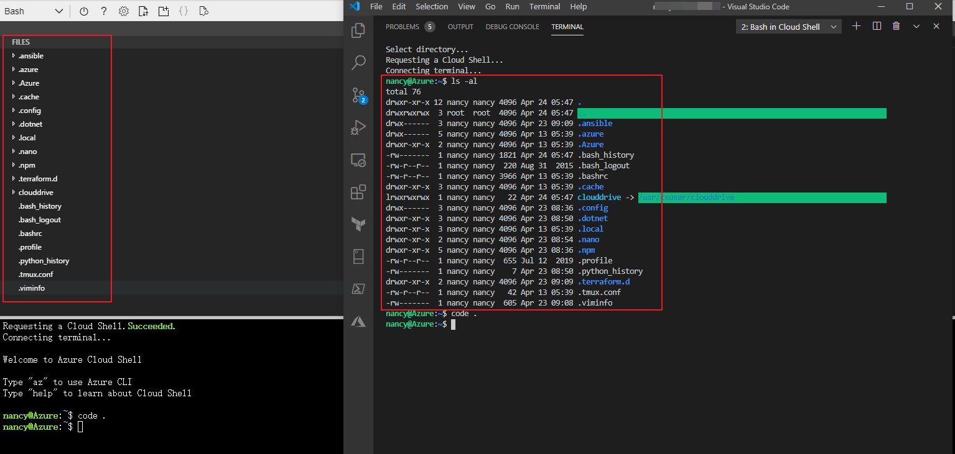Viewport: 955px width, 454px height.
Task: Select the .viminfo file
Action: pos(32,288)
